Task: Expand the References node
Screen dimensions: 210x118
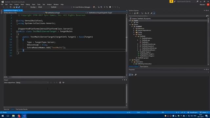Action: tap(134, 29)
